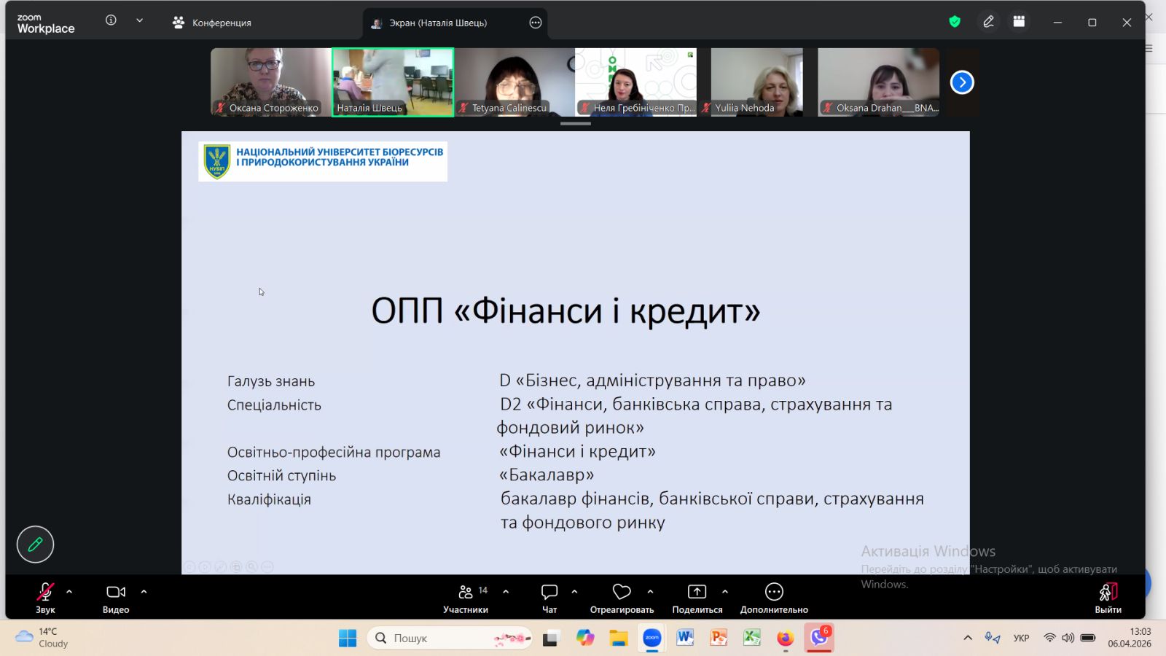Open Firefox from the taskbar
1166x656 pixels.
click(x=785, y=639)
